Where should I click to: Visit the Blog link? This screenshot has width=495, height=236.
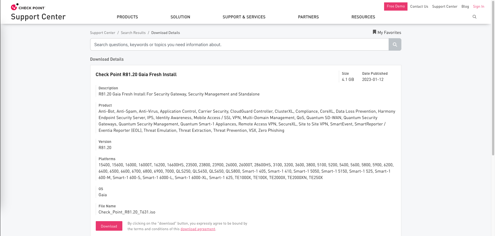click(x=465, y=6)
